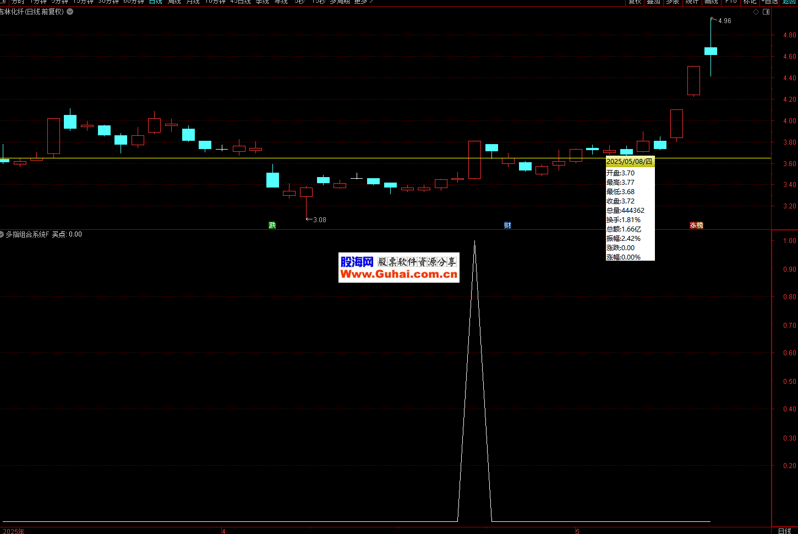Viewport: 798px width, 534px height.
Task: Click the month 5 timeline marker
Action: pyautogui.click(x=577, y=531)
